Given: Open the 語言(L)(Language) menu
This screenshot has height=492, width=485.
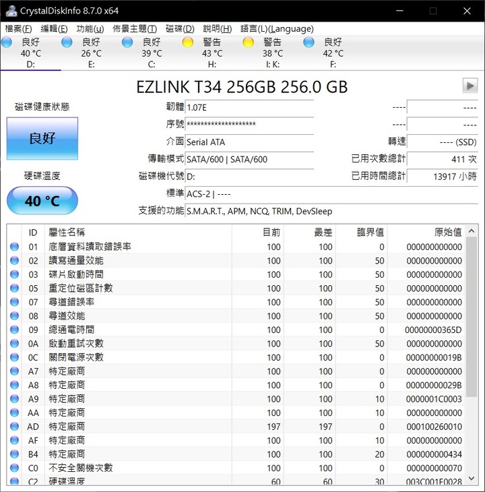Looking at the screenshot, I should (277, 29).
